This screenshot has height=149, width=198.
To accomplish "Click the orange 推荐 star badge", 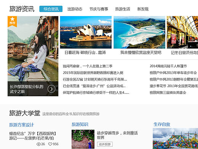I will point(12,21).
